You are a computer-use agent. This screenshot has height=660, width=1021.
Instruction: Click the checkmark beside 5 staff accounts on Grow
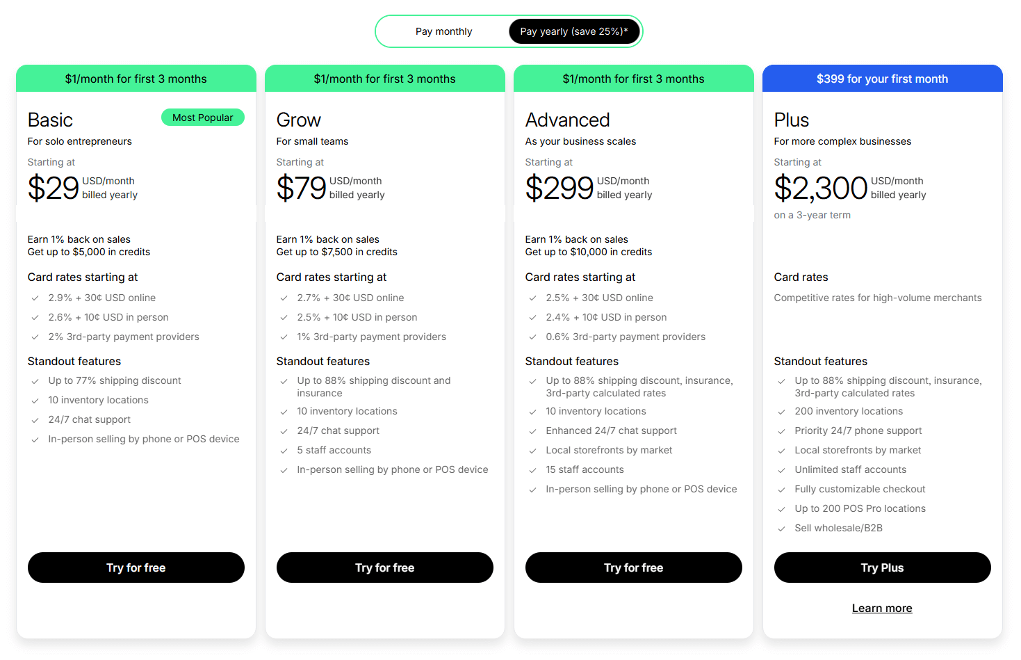(x=284, y=450)
